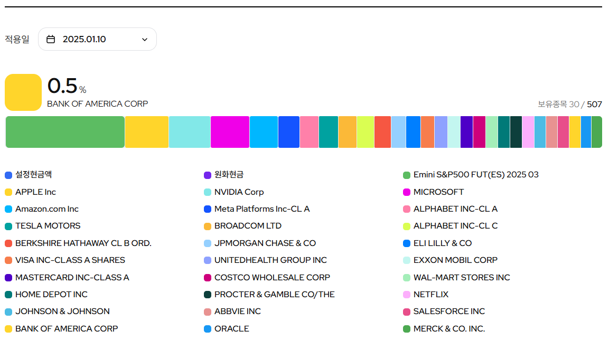Select the dark green PROCTER & GAMBLE bar segment

pos(516,132)
